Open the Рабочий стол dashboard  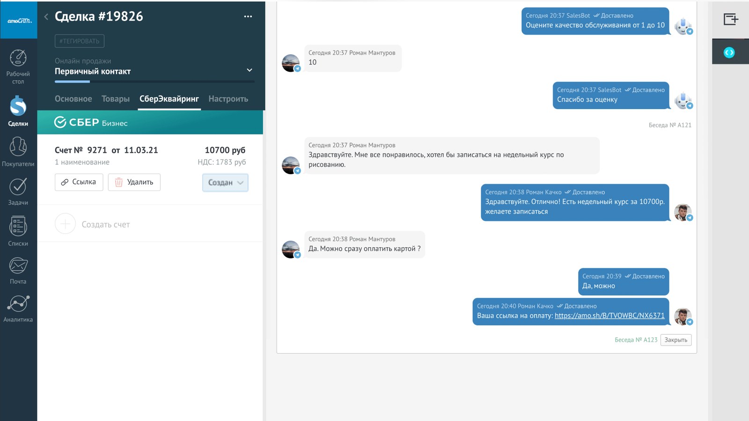click(18, 66)
